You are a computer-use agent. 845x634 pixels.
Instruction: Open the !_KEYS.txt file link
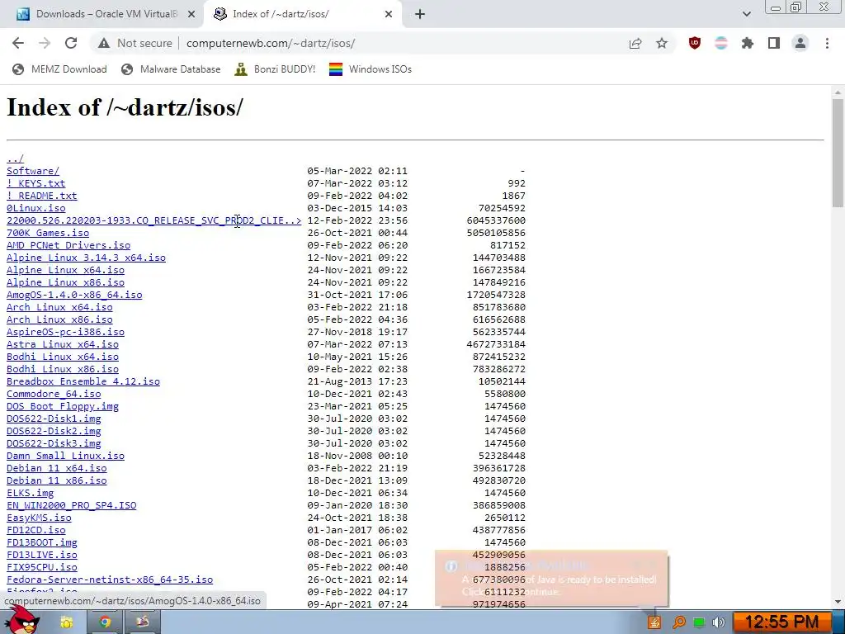35,183
